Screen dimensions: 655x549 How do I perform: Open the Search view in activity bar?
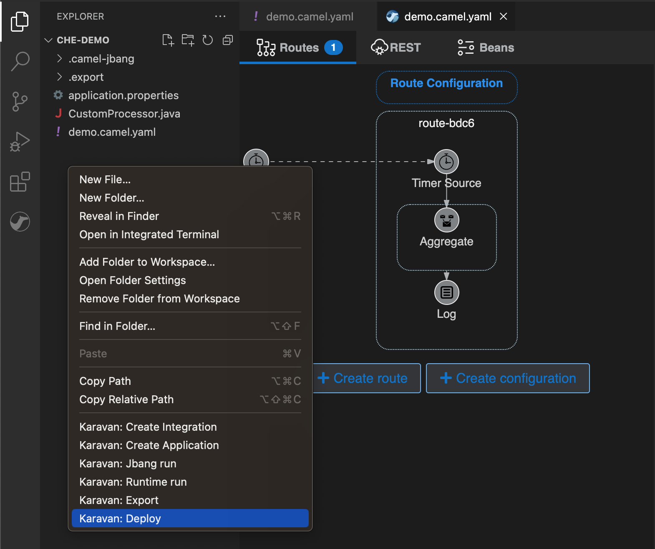20,61
